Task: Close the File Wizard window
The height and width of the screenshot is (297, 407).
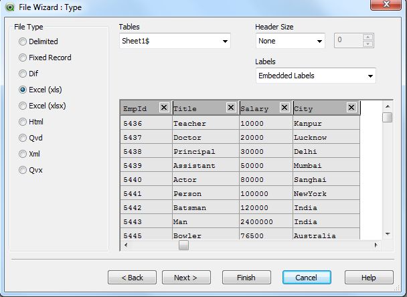Action: (x=386, y=5)
